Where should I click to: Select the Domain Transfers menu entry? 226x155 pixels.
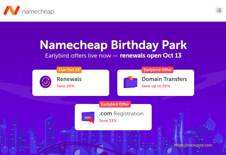coord(164,79)
